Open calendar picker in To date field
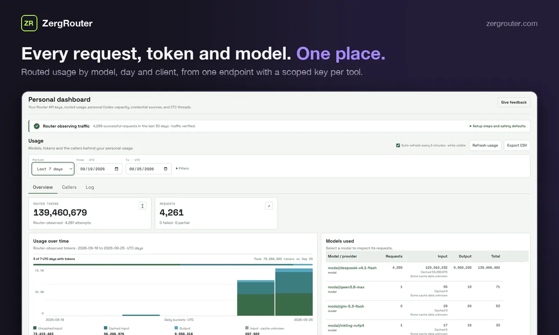The width and height of the screenshot is (559, 335). tap(166, 169)
